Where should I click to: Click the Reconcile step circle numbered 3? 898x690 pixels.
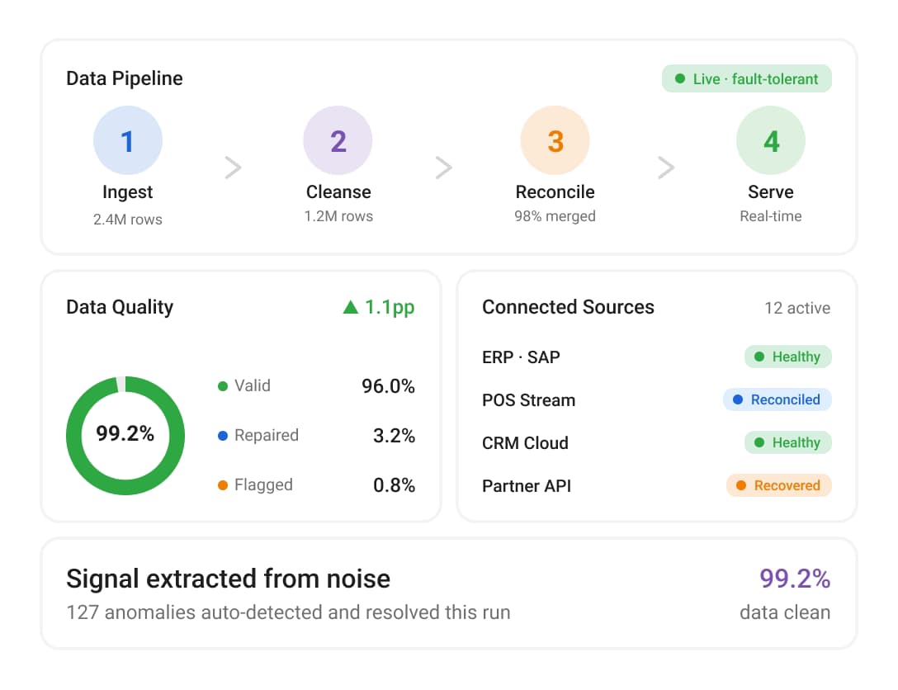(x=555, y=140)
